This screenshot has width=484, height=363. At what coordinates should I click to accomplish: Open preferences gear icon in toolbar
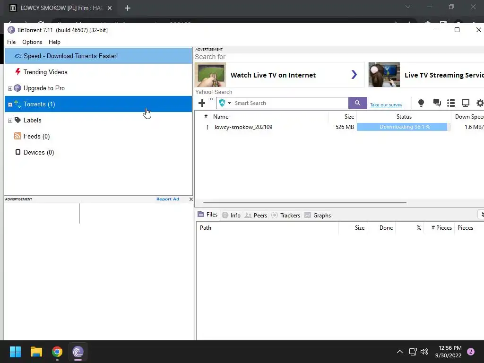coord(480,103)
